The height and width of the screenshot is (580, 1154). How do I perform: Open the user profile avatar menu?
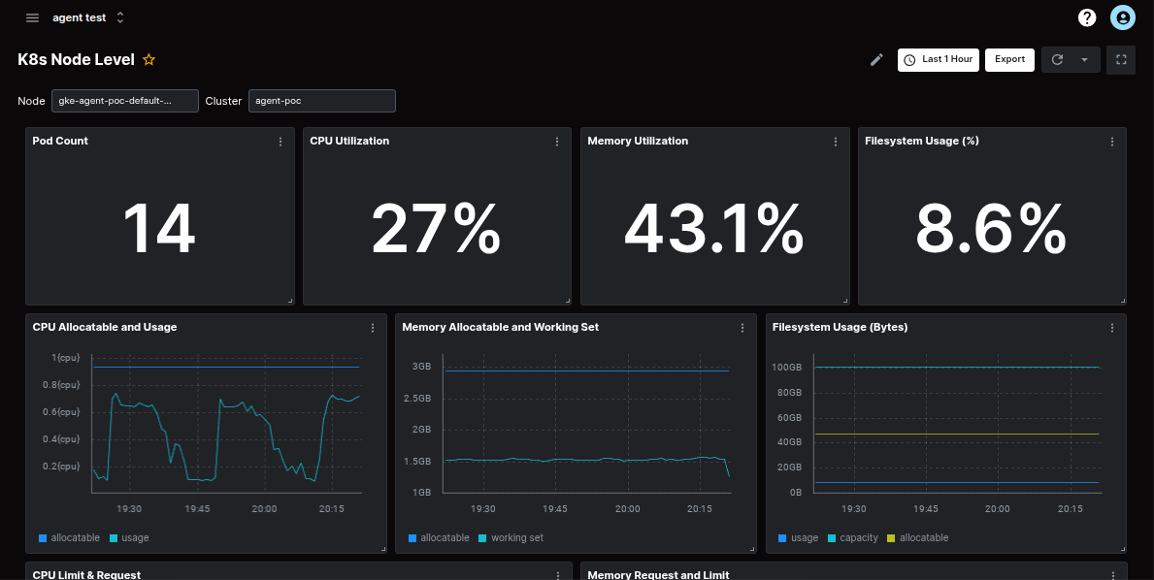point(1122,16)
